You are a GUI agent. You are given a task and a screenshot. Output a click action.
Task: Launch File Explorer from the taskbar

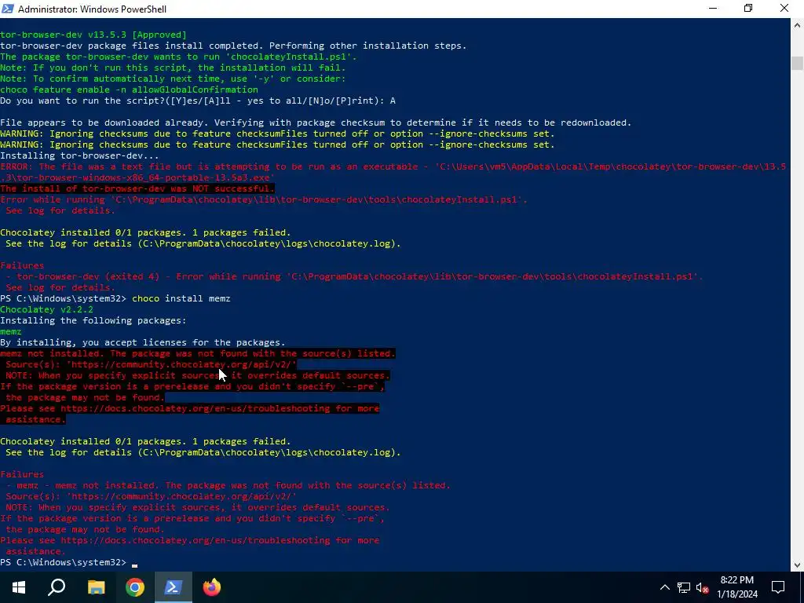[x=96, y=587]
